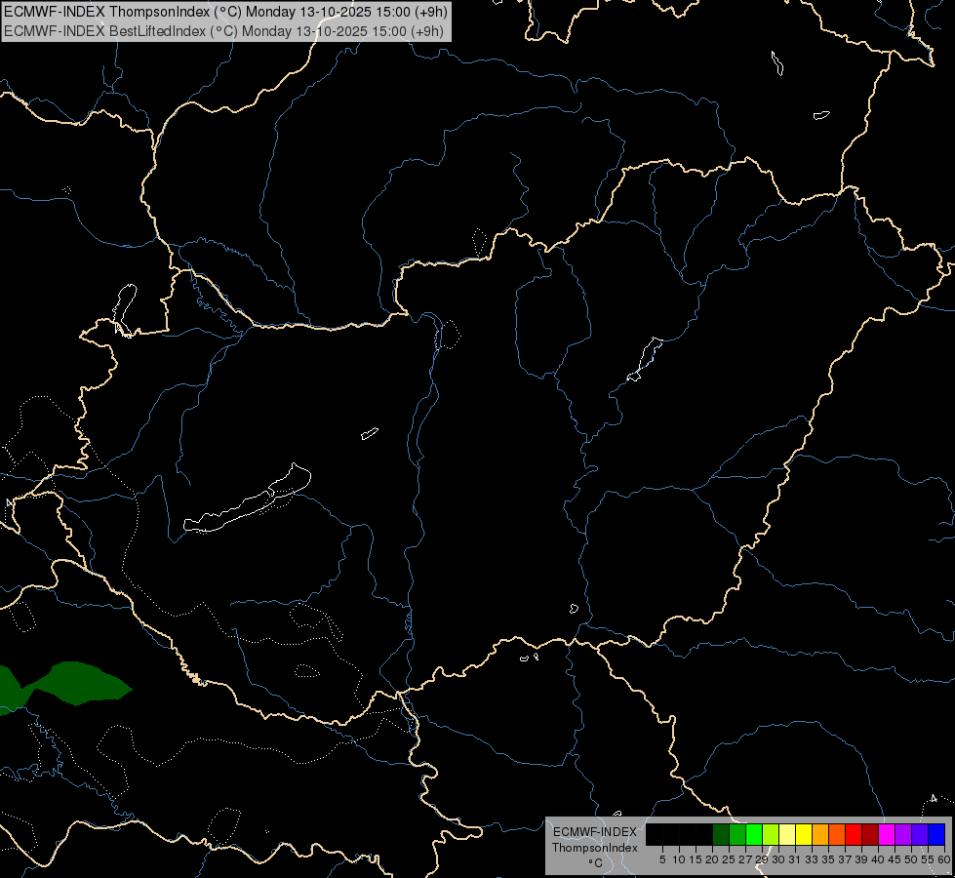Click the BestLiftedIndex title line
The image size is (955, 878).
223,31
